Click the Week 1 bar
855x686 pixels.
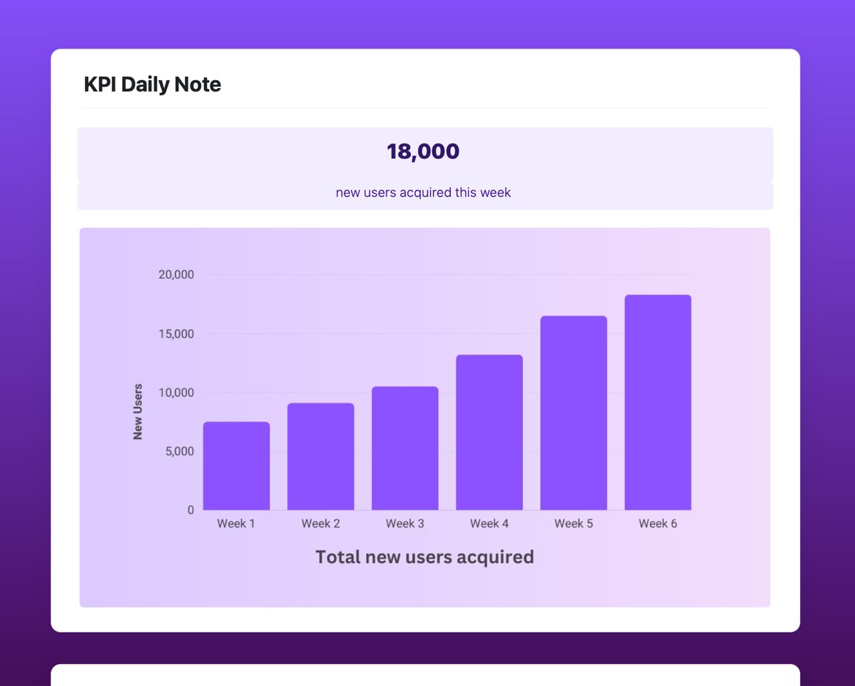click(236, 464)
